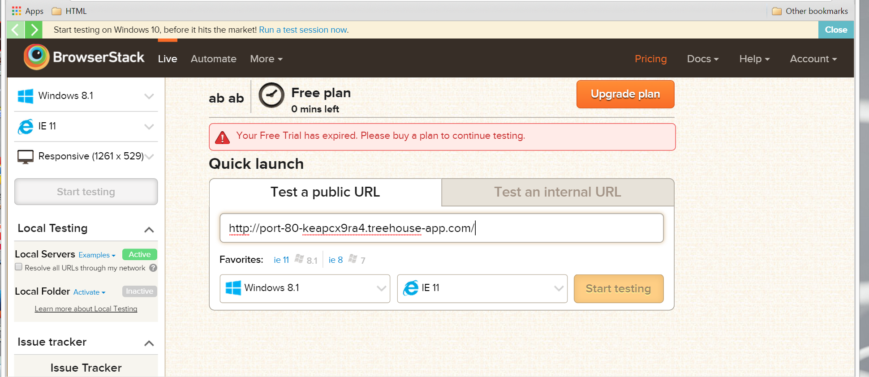Open the Live menu item
869x377 pixels.
click(x=168, y=59)
